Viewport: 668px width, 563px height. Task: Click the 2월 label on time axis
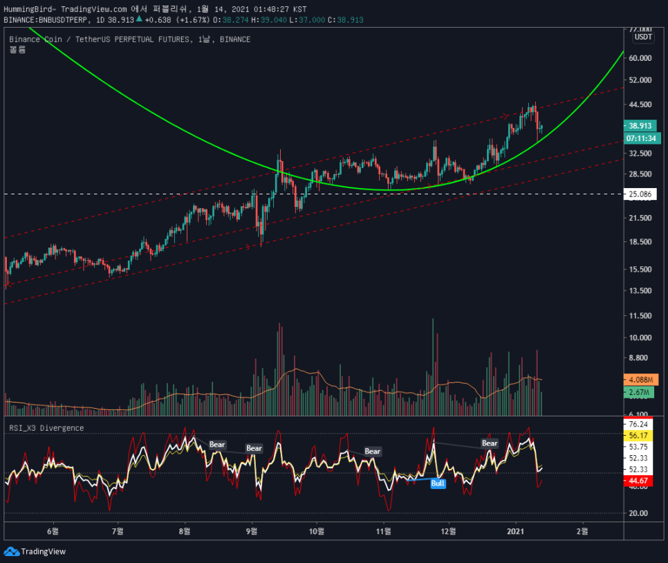click(x=582, y=531)
